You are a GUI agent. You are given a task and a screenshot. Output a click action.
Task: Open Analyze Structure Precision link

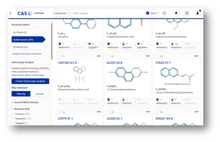(27, 54)
